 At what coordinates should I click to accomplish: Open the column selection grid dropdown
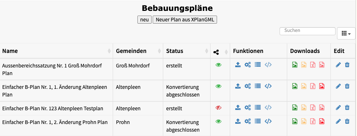[346, 33]
